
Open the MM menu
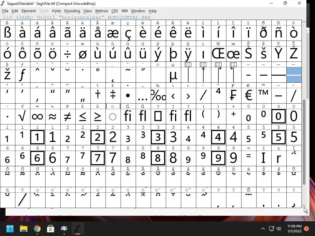(x=125, y=11)
